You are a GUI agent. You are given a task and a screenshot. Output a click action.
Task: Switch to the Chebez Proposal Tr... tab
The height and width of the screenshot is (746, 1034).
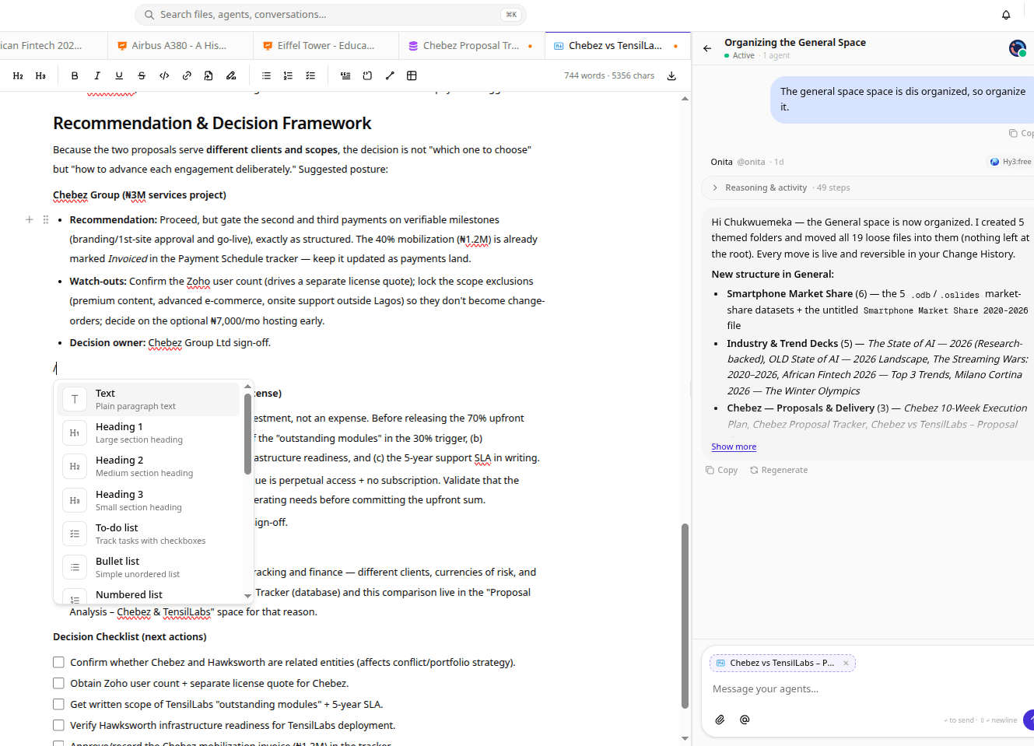(x=471, y=46)
